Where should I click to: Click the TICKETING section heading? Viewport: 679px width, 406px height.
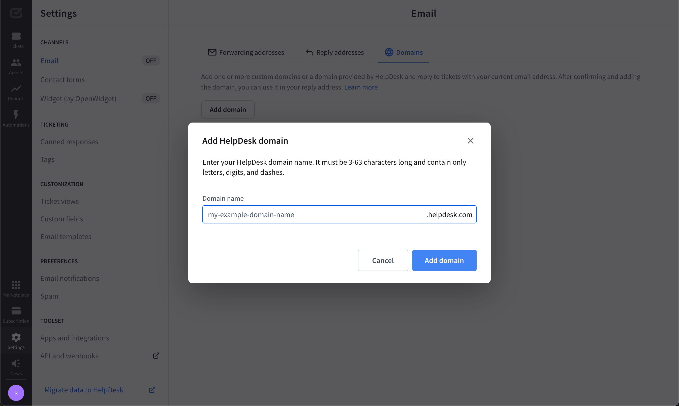54,125
